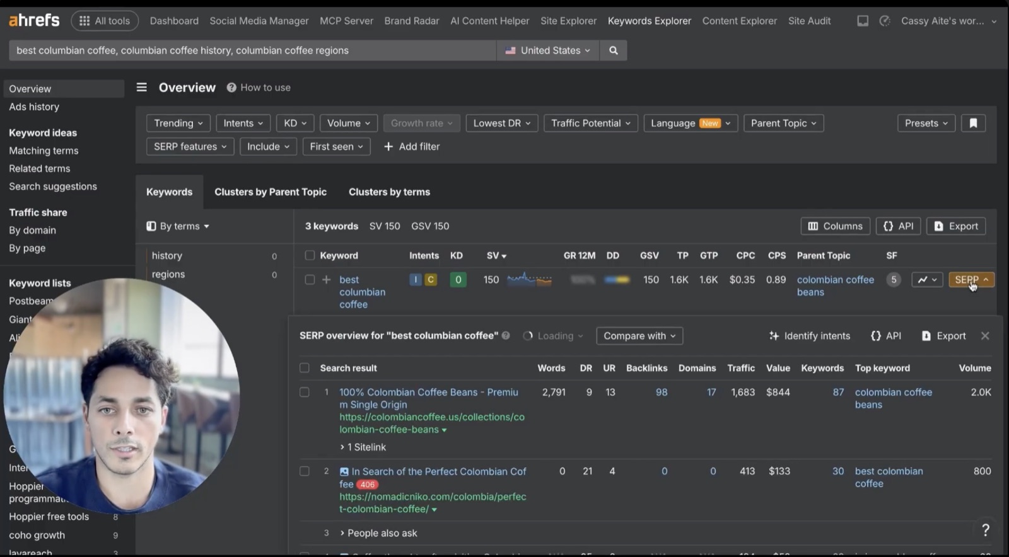Toggle the select-all Keyword checkbox
This screenshot has width=1009, height=557.
310,255
